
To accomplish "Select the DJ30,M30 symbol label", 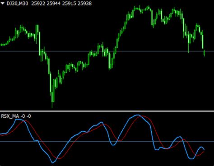I will (x=17, y=3).
